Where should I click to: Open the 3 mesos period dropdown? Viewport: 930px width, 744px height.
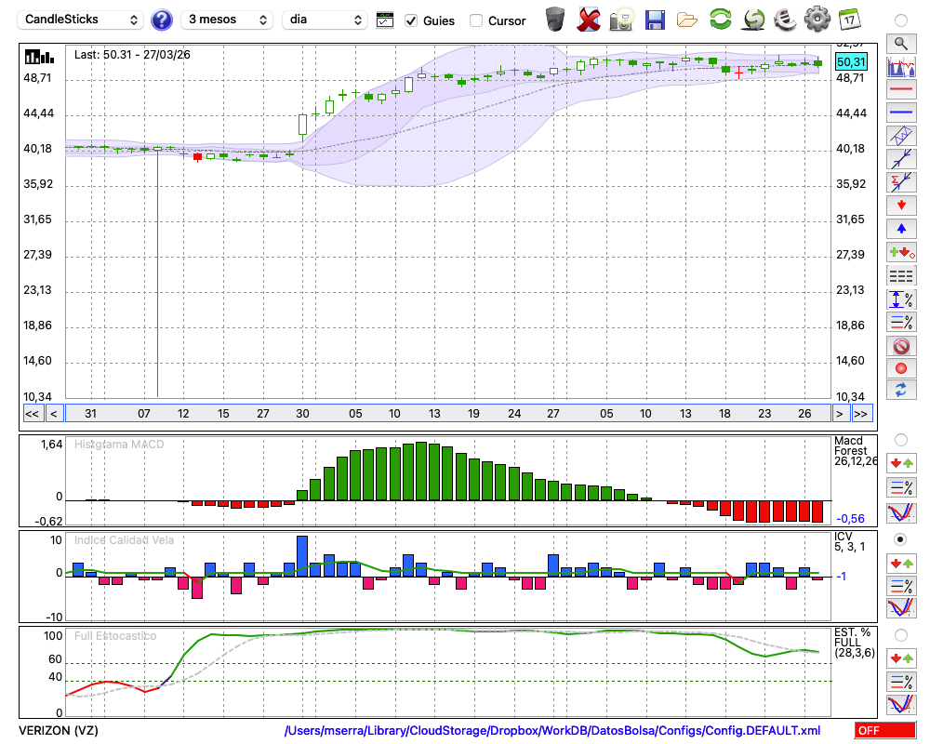coord(227,20)
